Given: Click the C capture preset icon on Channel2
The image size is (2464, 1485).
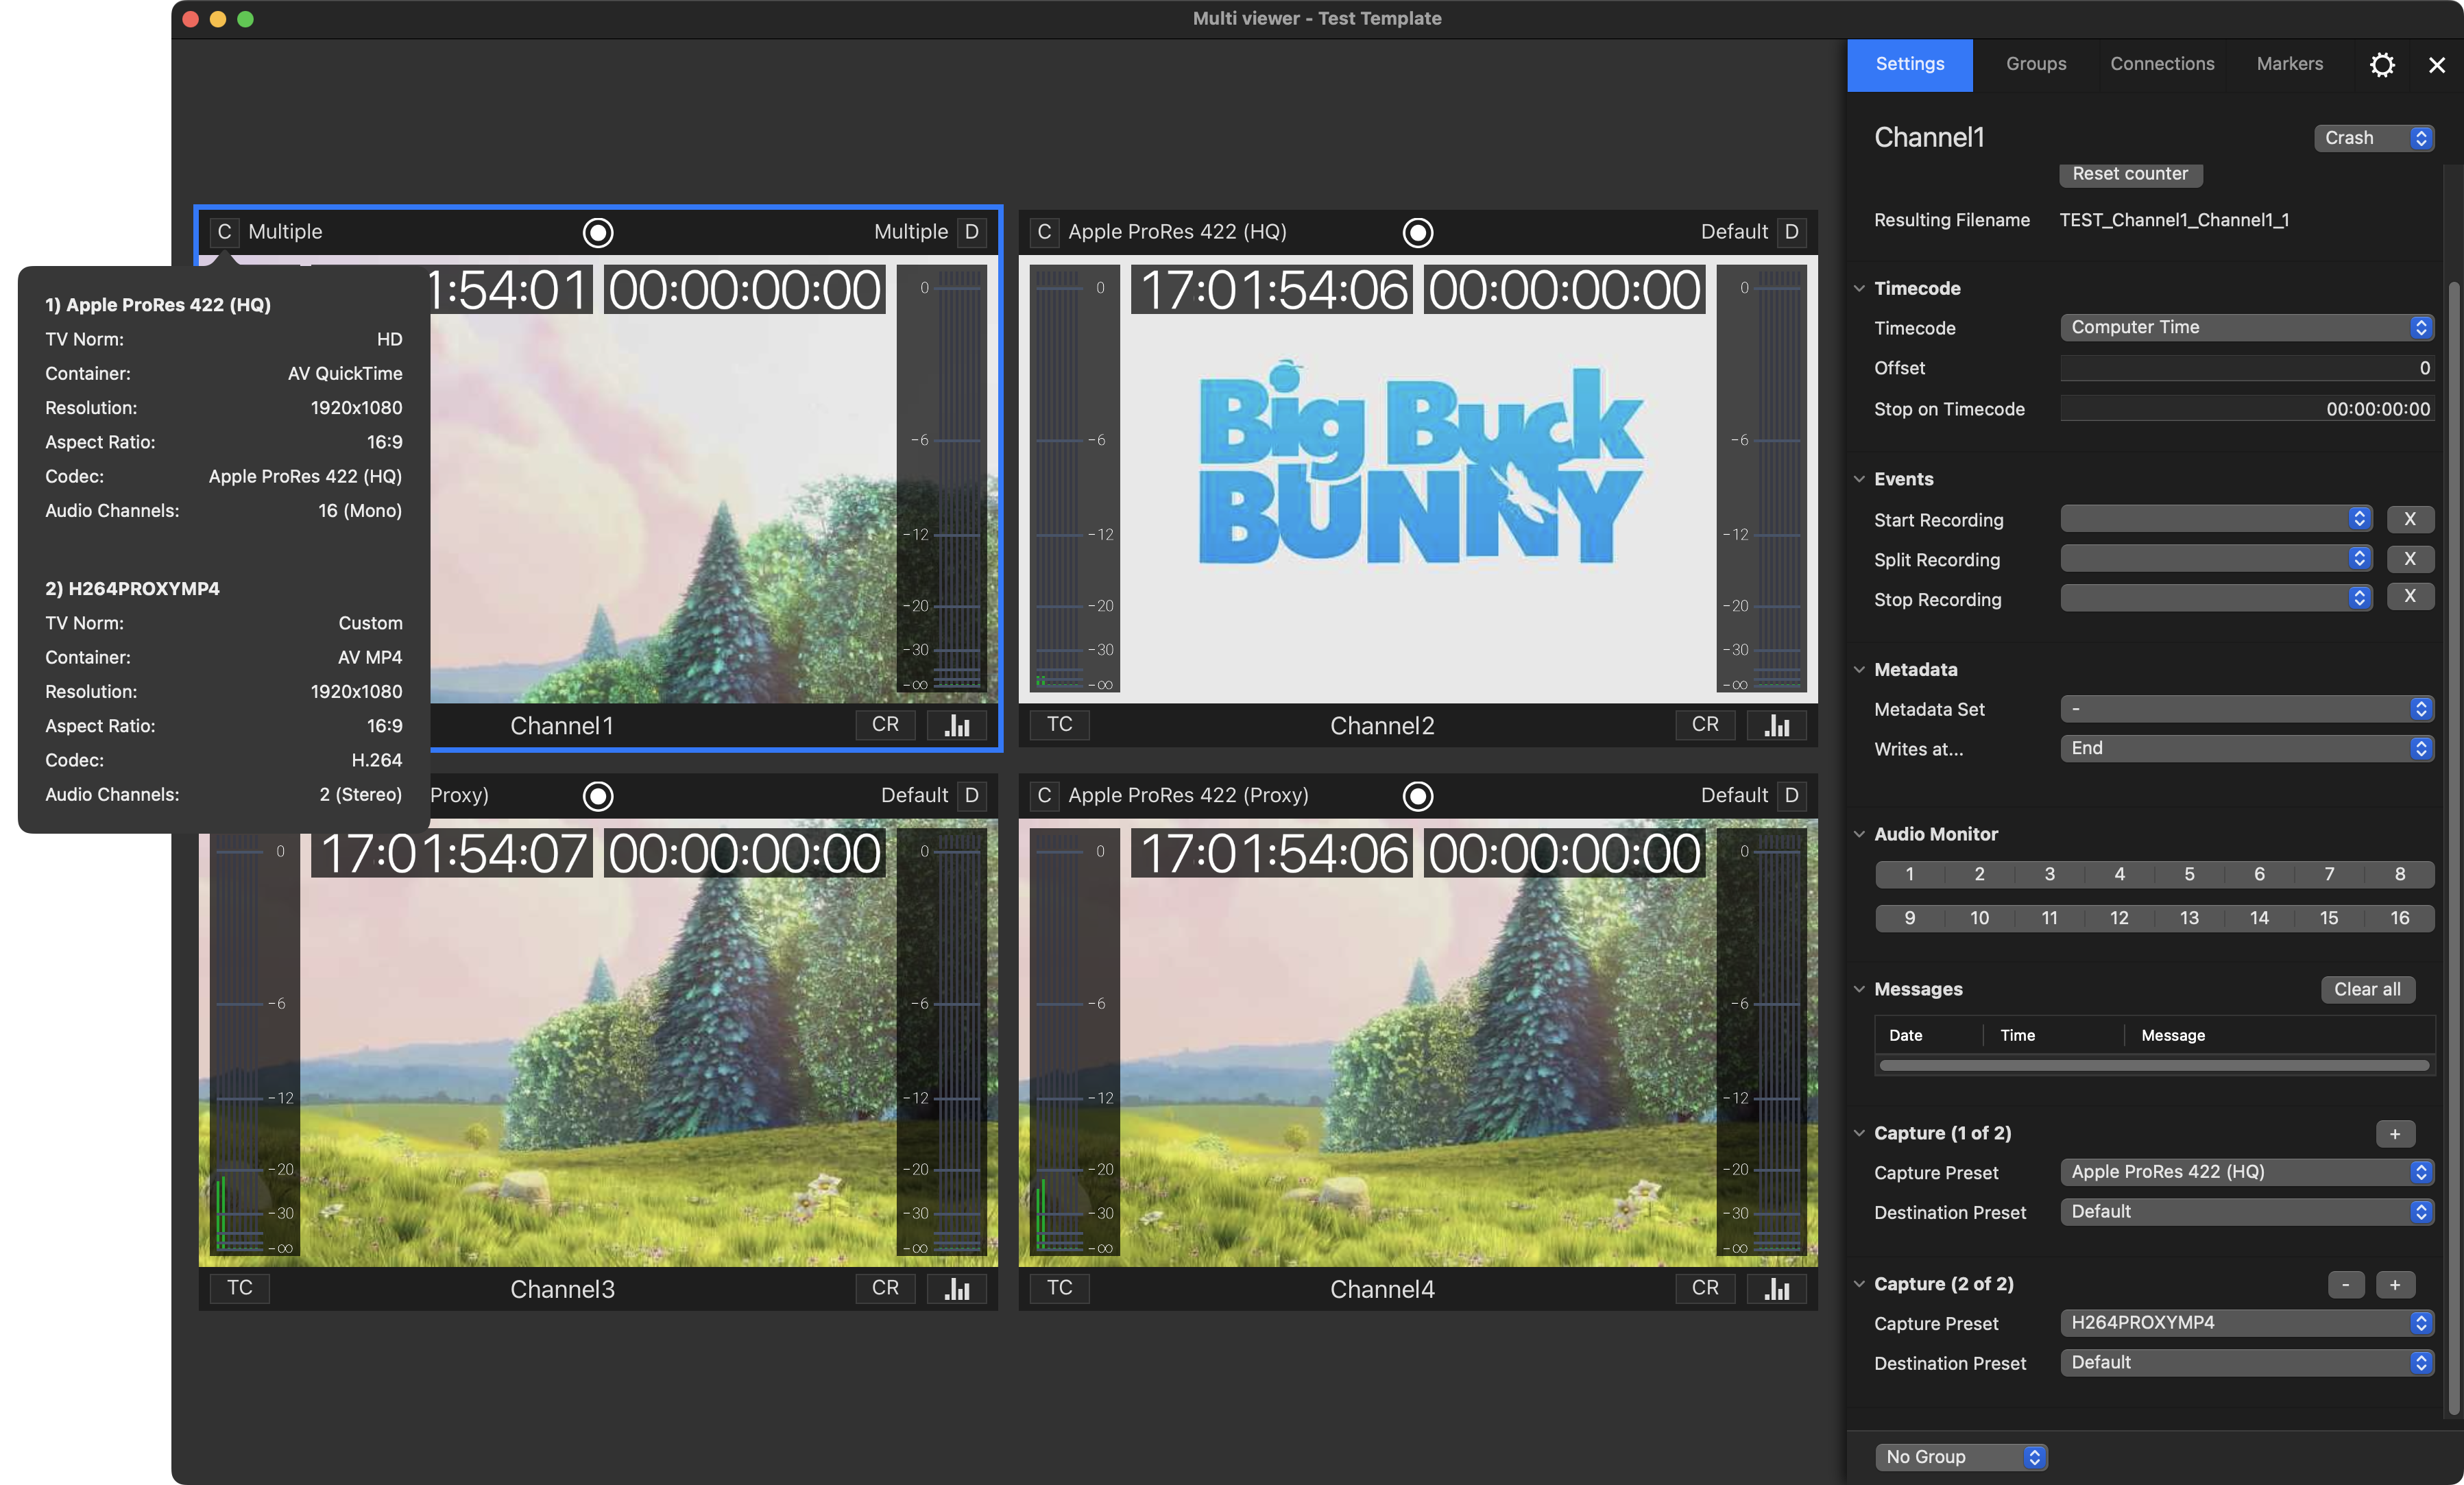Looking at the screenshot, I should (1044, 232).
